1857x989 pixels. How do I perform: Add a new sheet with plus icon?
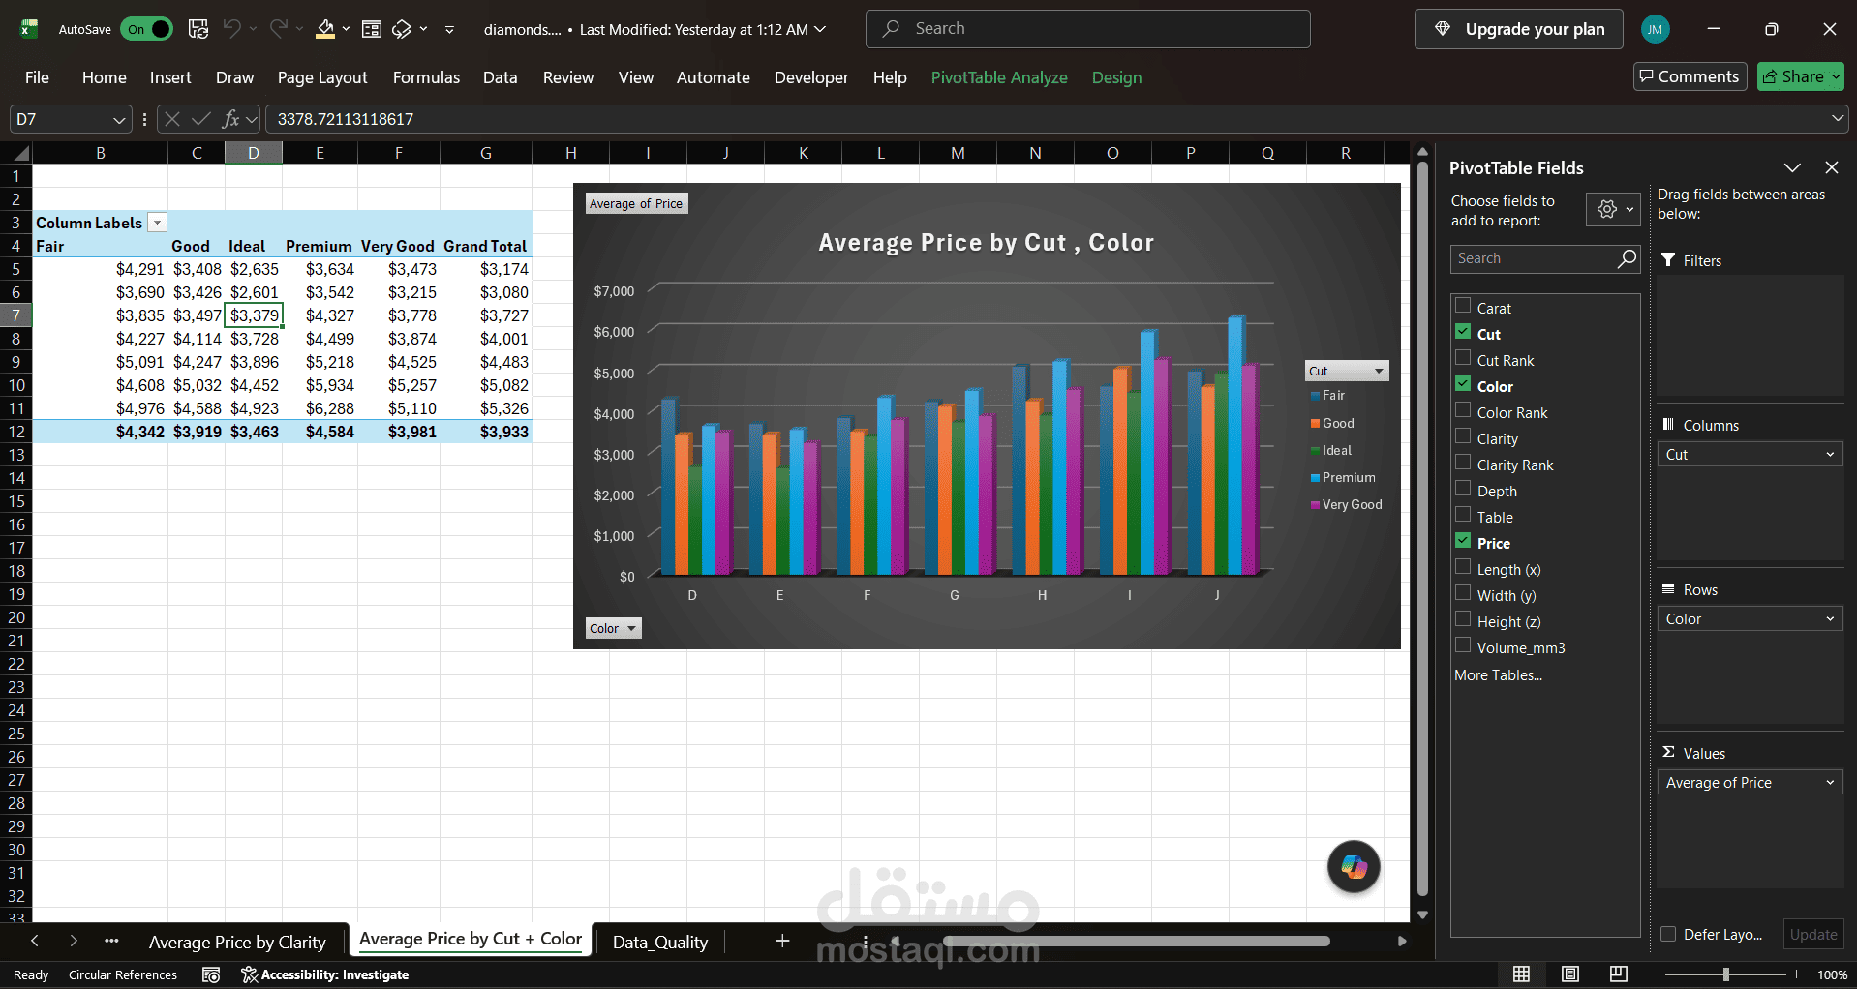[x=782, y=941]
